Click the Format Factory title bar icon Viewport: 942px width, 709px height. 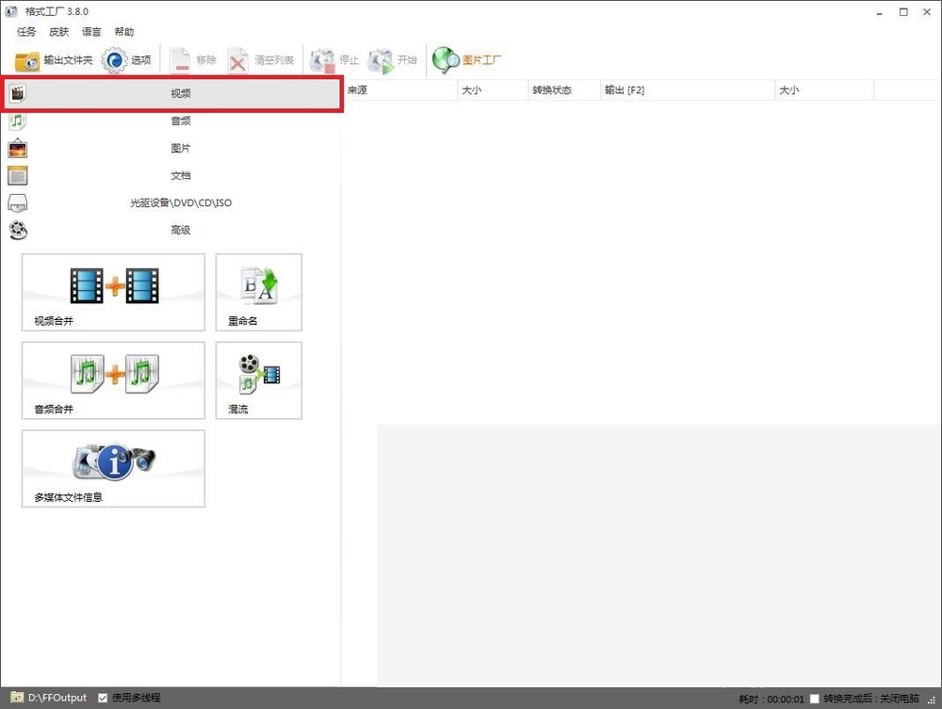click(11, 11)
